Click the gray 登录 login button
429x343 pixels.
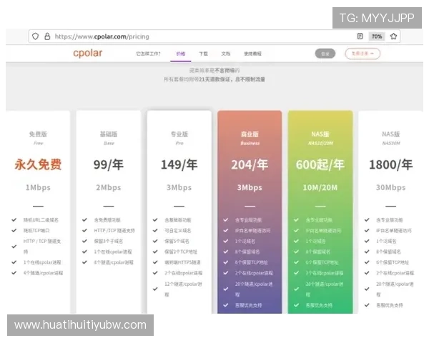point(325,54)
